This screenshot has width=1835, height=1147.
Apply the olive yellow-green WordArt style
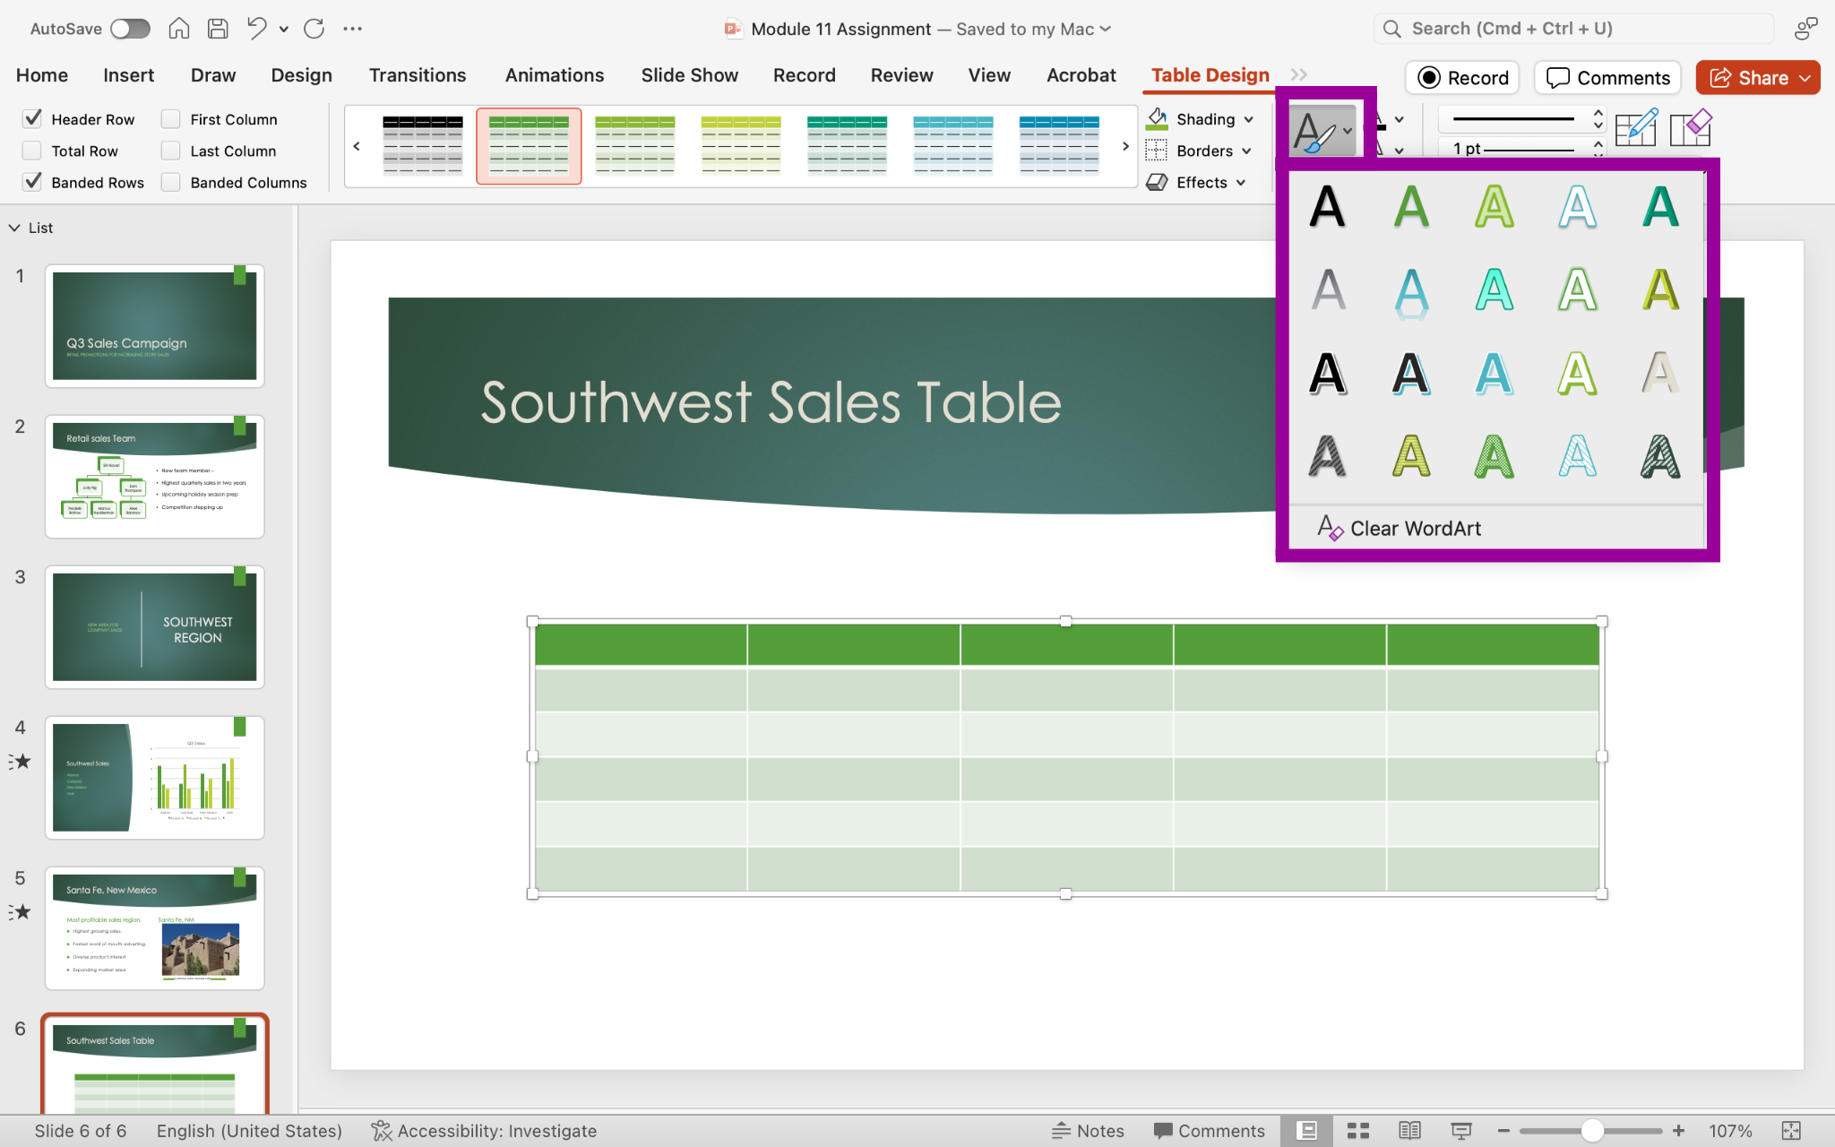[1660, 290]
